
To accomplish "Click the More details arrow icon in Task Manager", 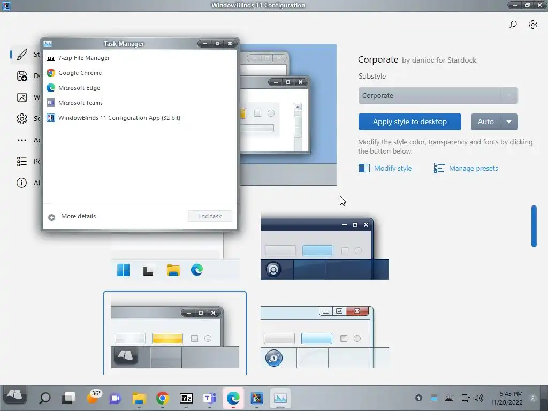I will click(x=51, y=217).
